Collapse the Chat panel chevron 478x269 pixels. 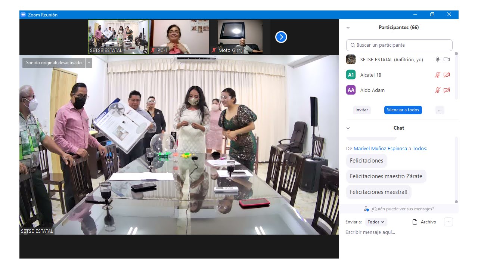pos(348,128)
